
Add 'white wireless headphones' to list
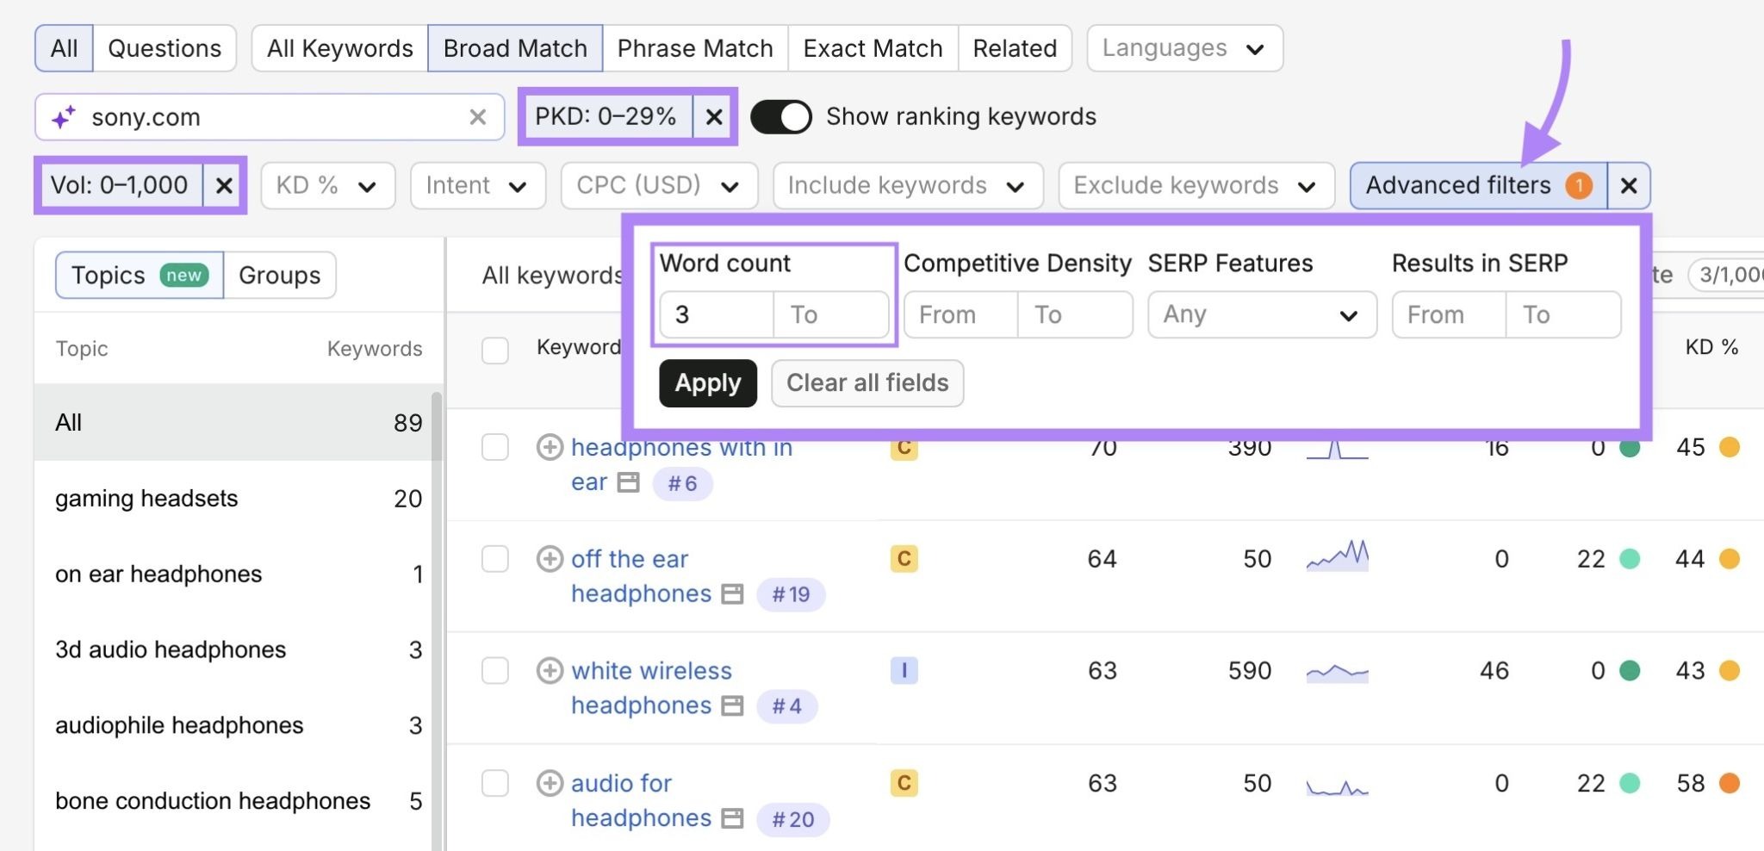click(550, 670)
